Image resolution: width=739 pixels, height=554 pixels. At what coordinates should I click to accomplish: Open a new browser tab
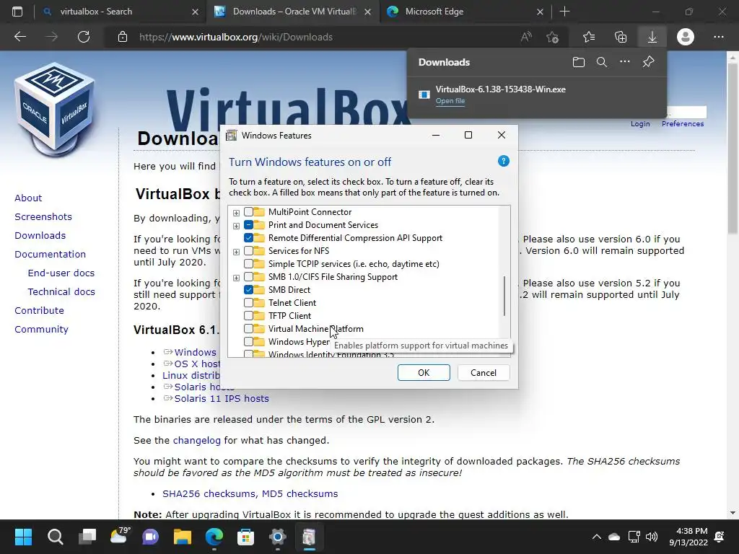[x=564, y=12]
